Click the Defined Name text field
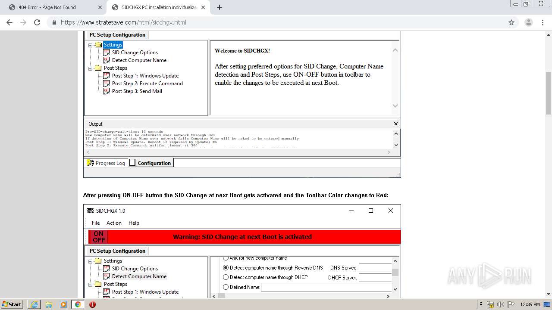Viewport: 552px width, 310px height. pyautogui.click(x=326, y=287)
